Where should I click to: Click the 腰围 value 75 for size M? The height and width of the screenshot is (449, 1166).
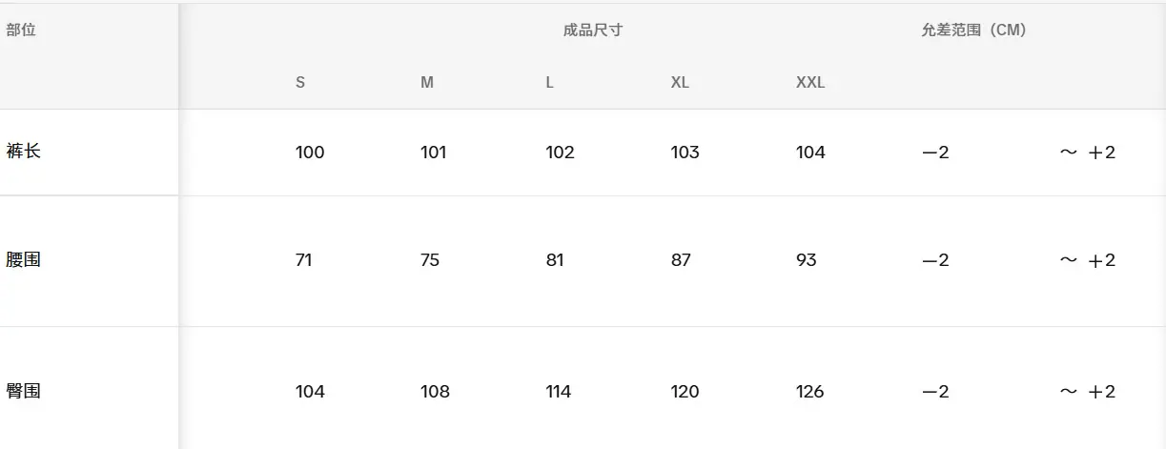pyautogui.click(x=430, y=260)
